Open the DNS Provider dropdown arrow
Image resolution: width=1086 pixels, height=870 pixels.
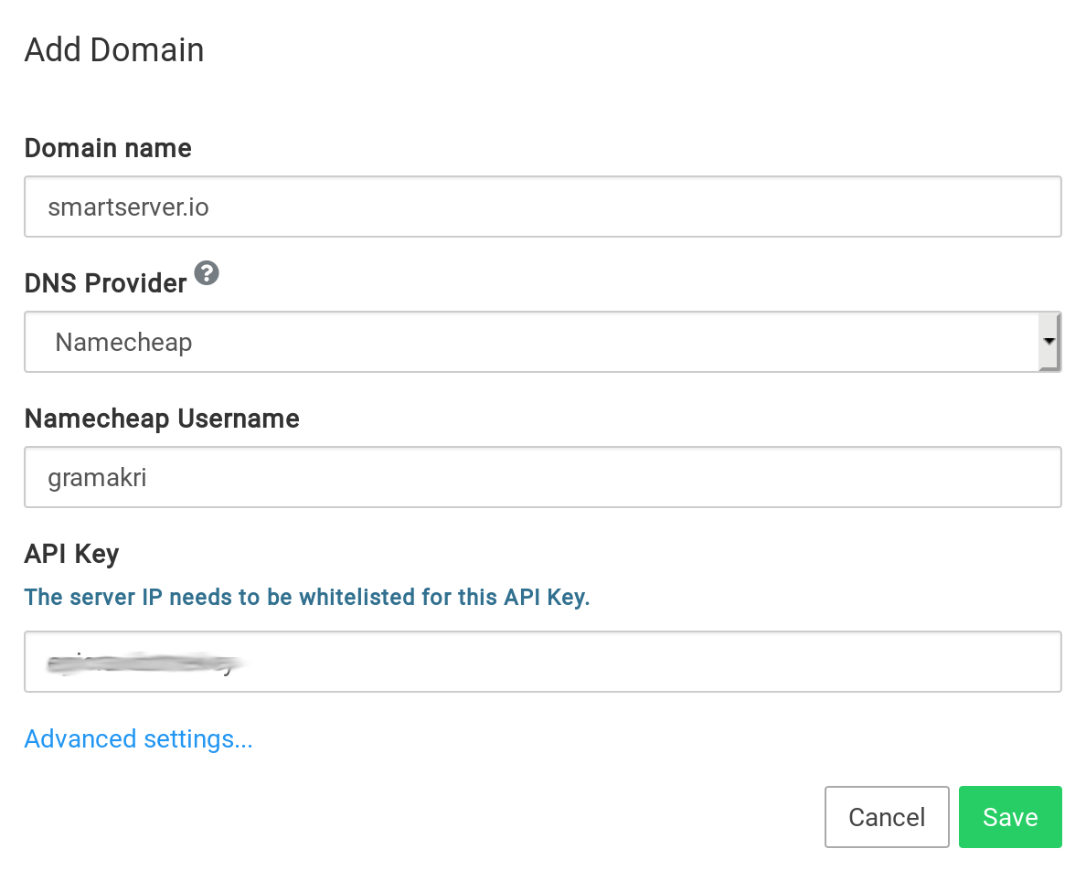(x=1049, y=341)
